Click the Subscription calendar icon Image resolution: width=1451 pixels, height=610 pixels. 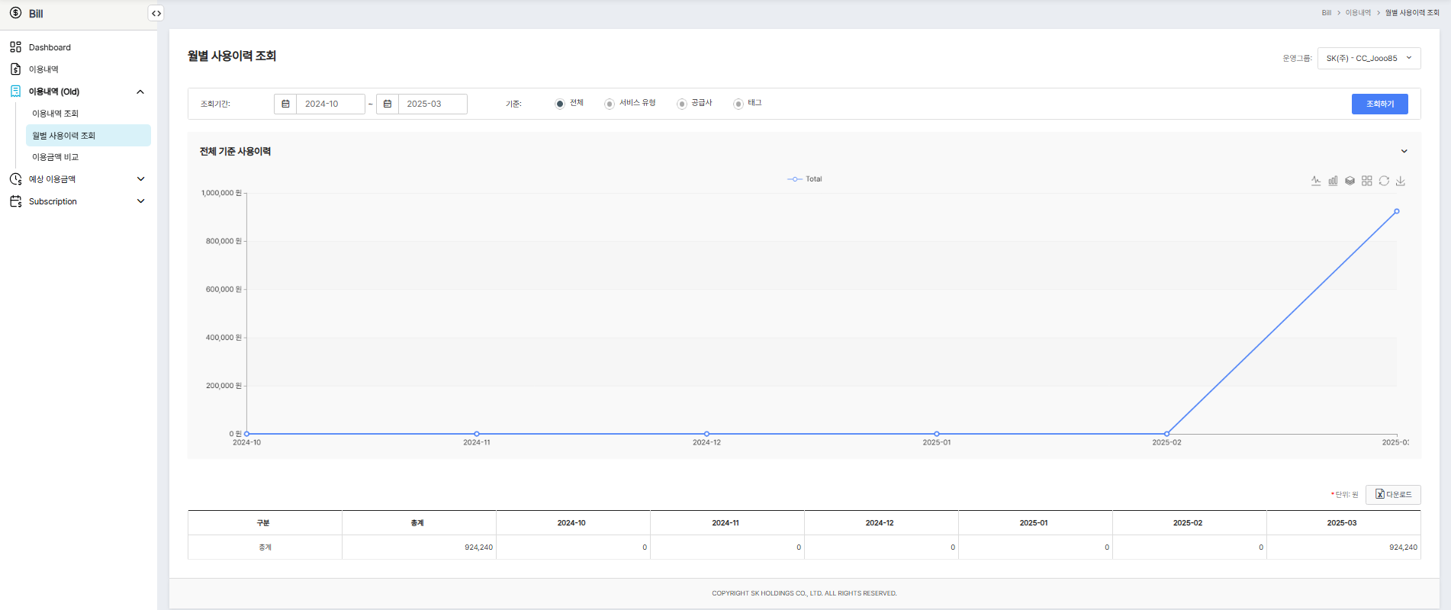(15, 201)
